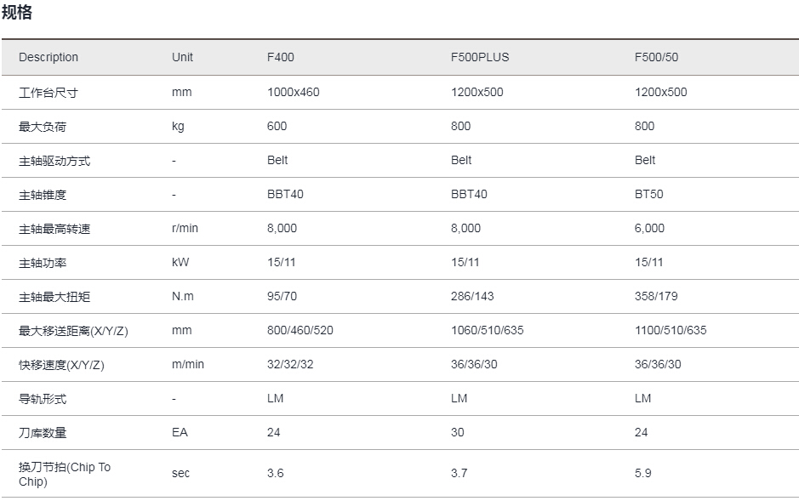
Task: Select the 最大负荷 row label
Action: (x=43, y=127)
